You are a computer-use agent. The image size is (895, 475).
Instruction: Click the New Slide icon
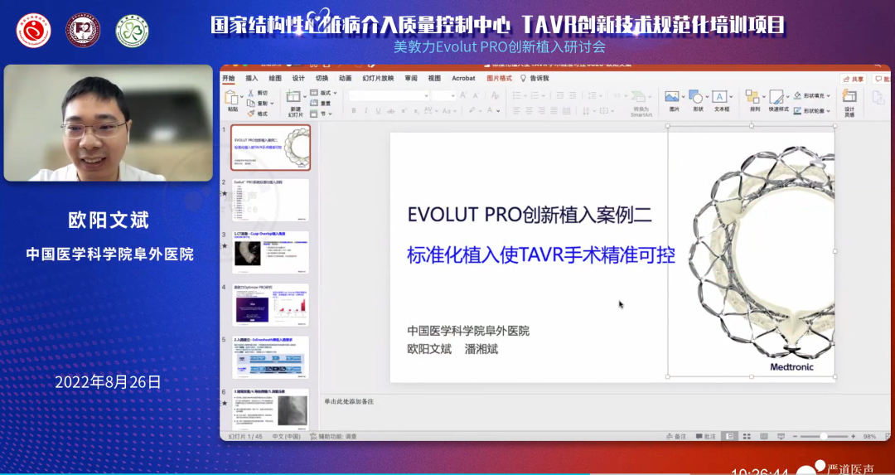[293, 95]
